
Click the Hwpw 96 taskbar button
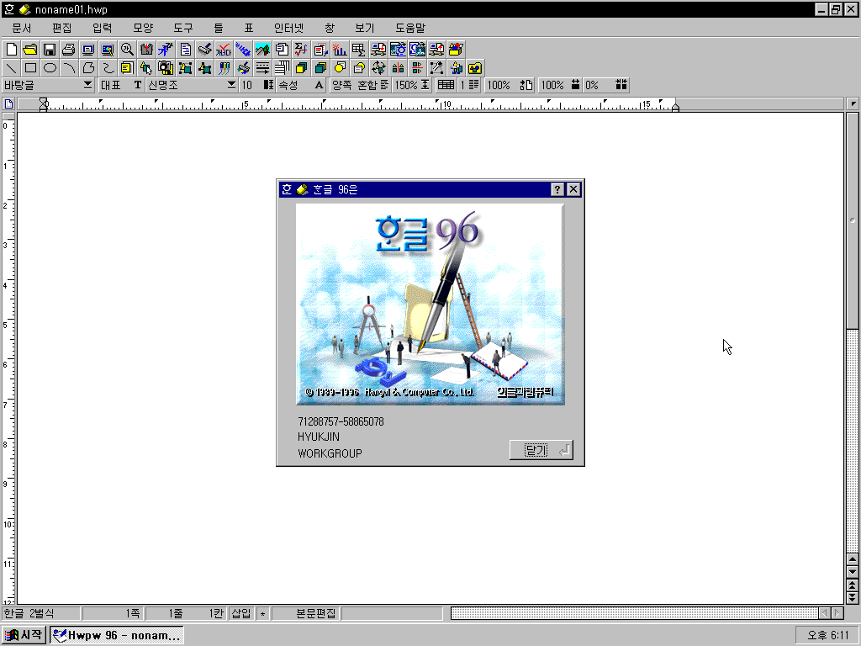pyautogui.click(x=117, y=635)
